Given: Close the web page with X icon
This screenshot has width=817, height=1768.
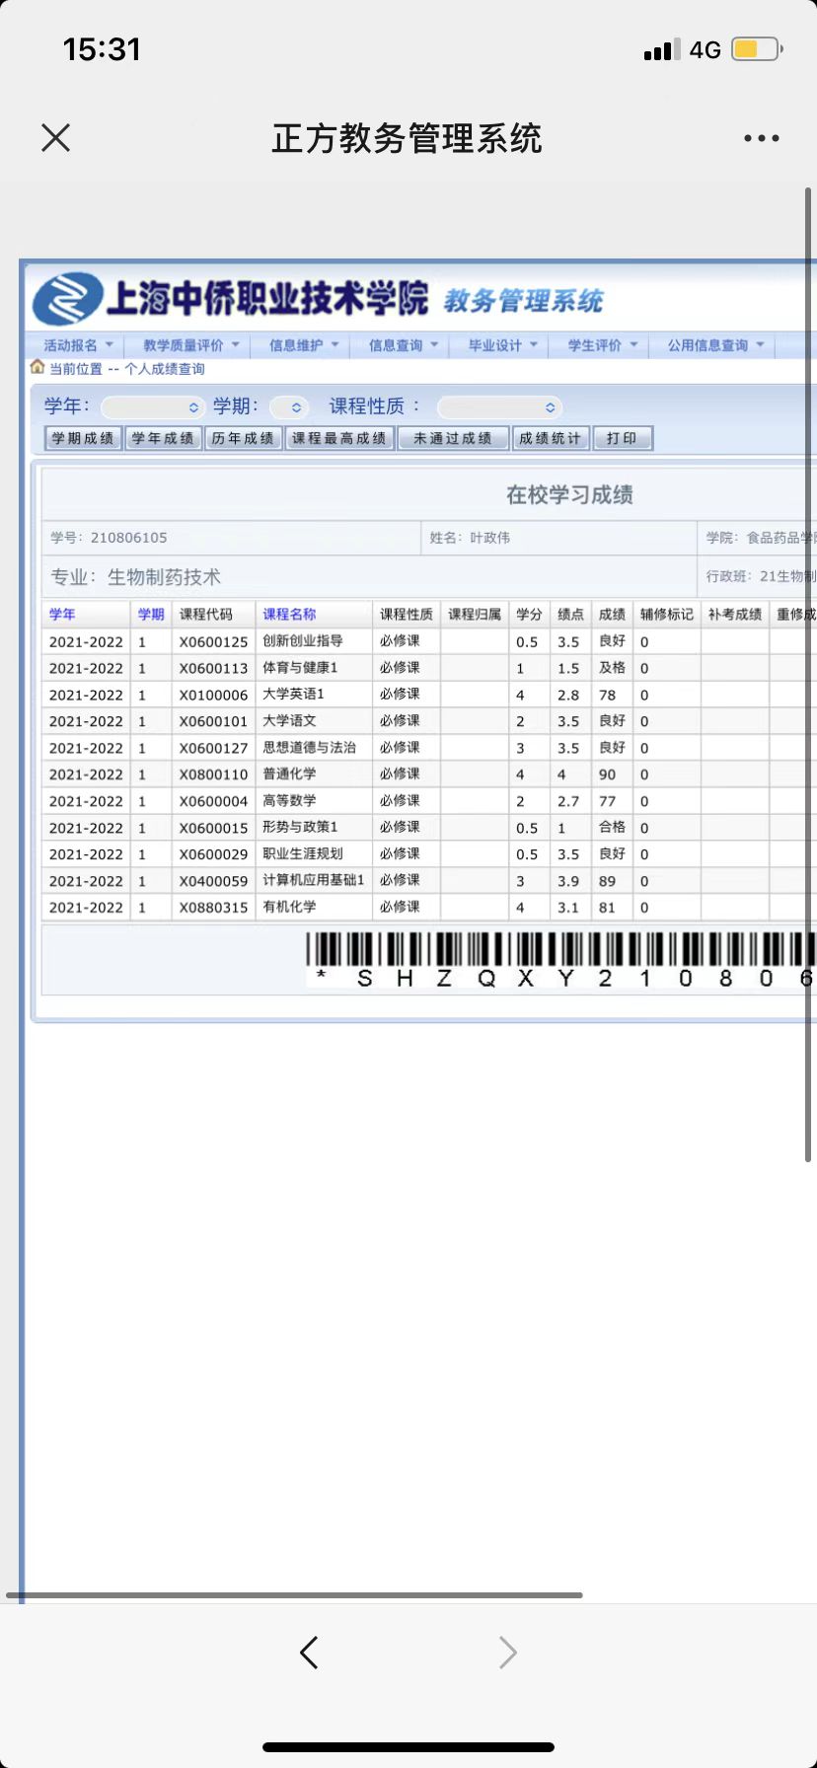Looking at the screenshot, I should 56,138.
